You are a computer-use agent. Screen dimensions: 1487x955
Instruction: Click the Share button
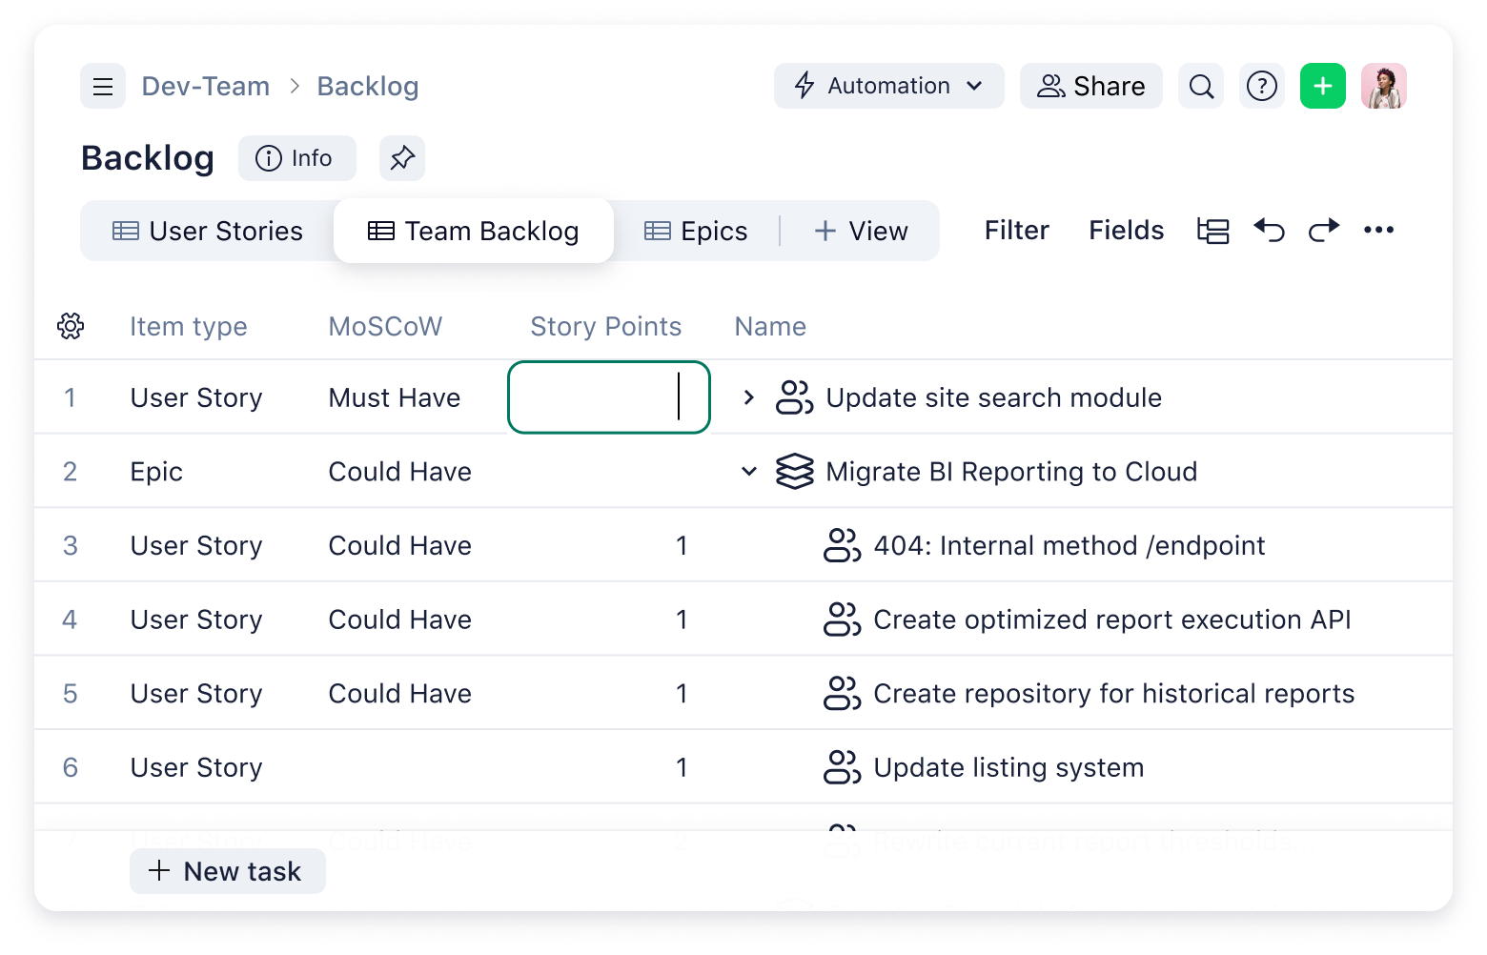pyautogui.click(x=1090, y=87)
